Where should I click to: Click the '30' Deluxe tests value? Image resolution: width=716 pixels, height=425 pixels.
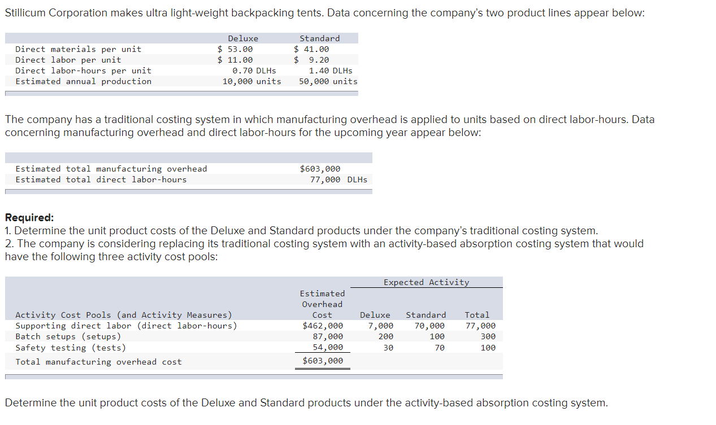388,348
